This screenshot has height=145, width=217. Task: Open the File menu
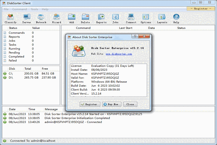coord(6,9)
